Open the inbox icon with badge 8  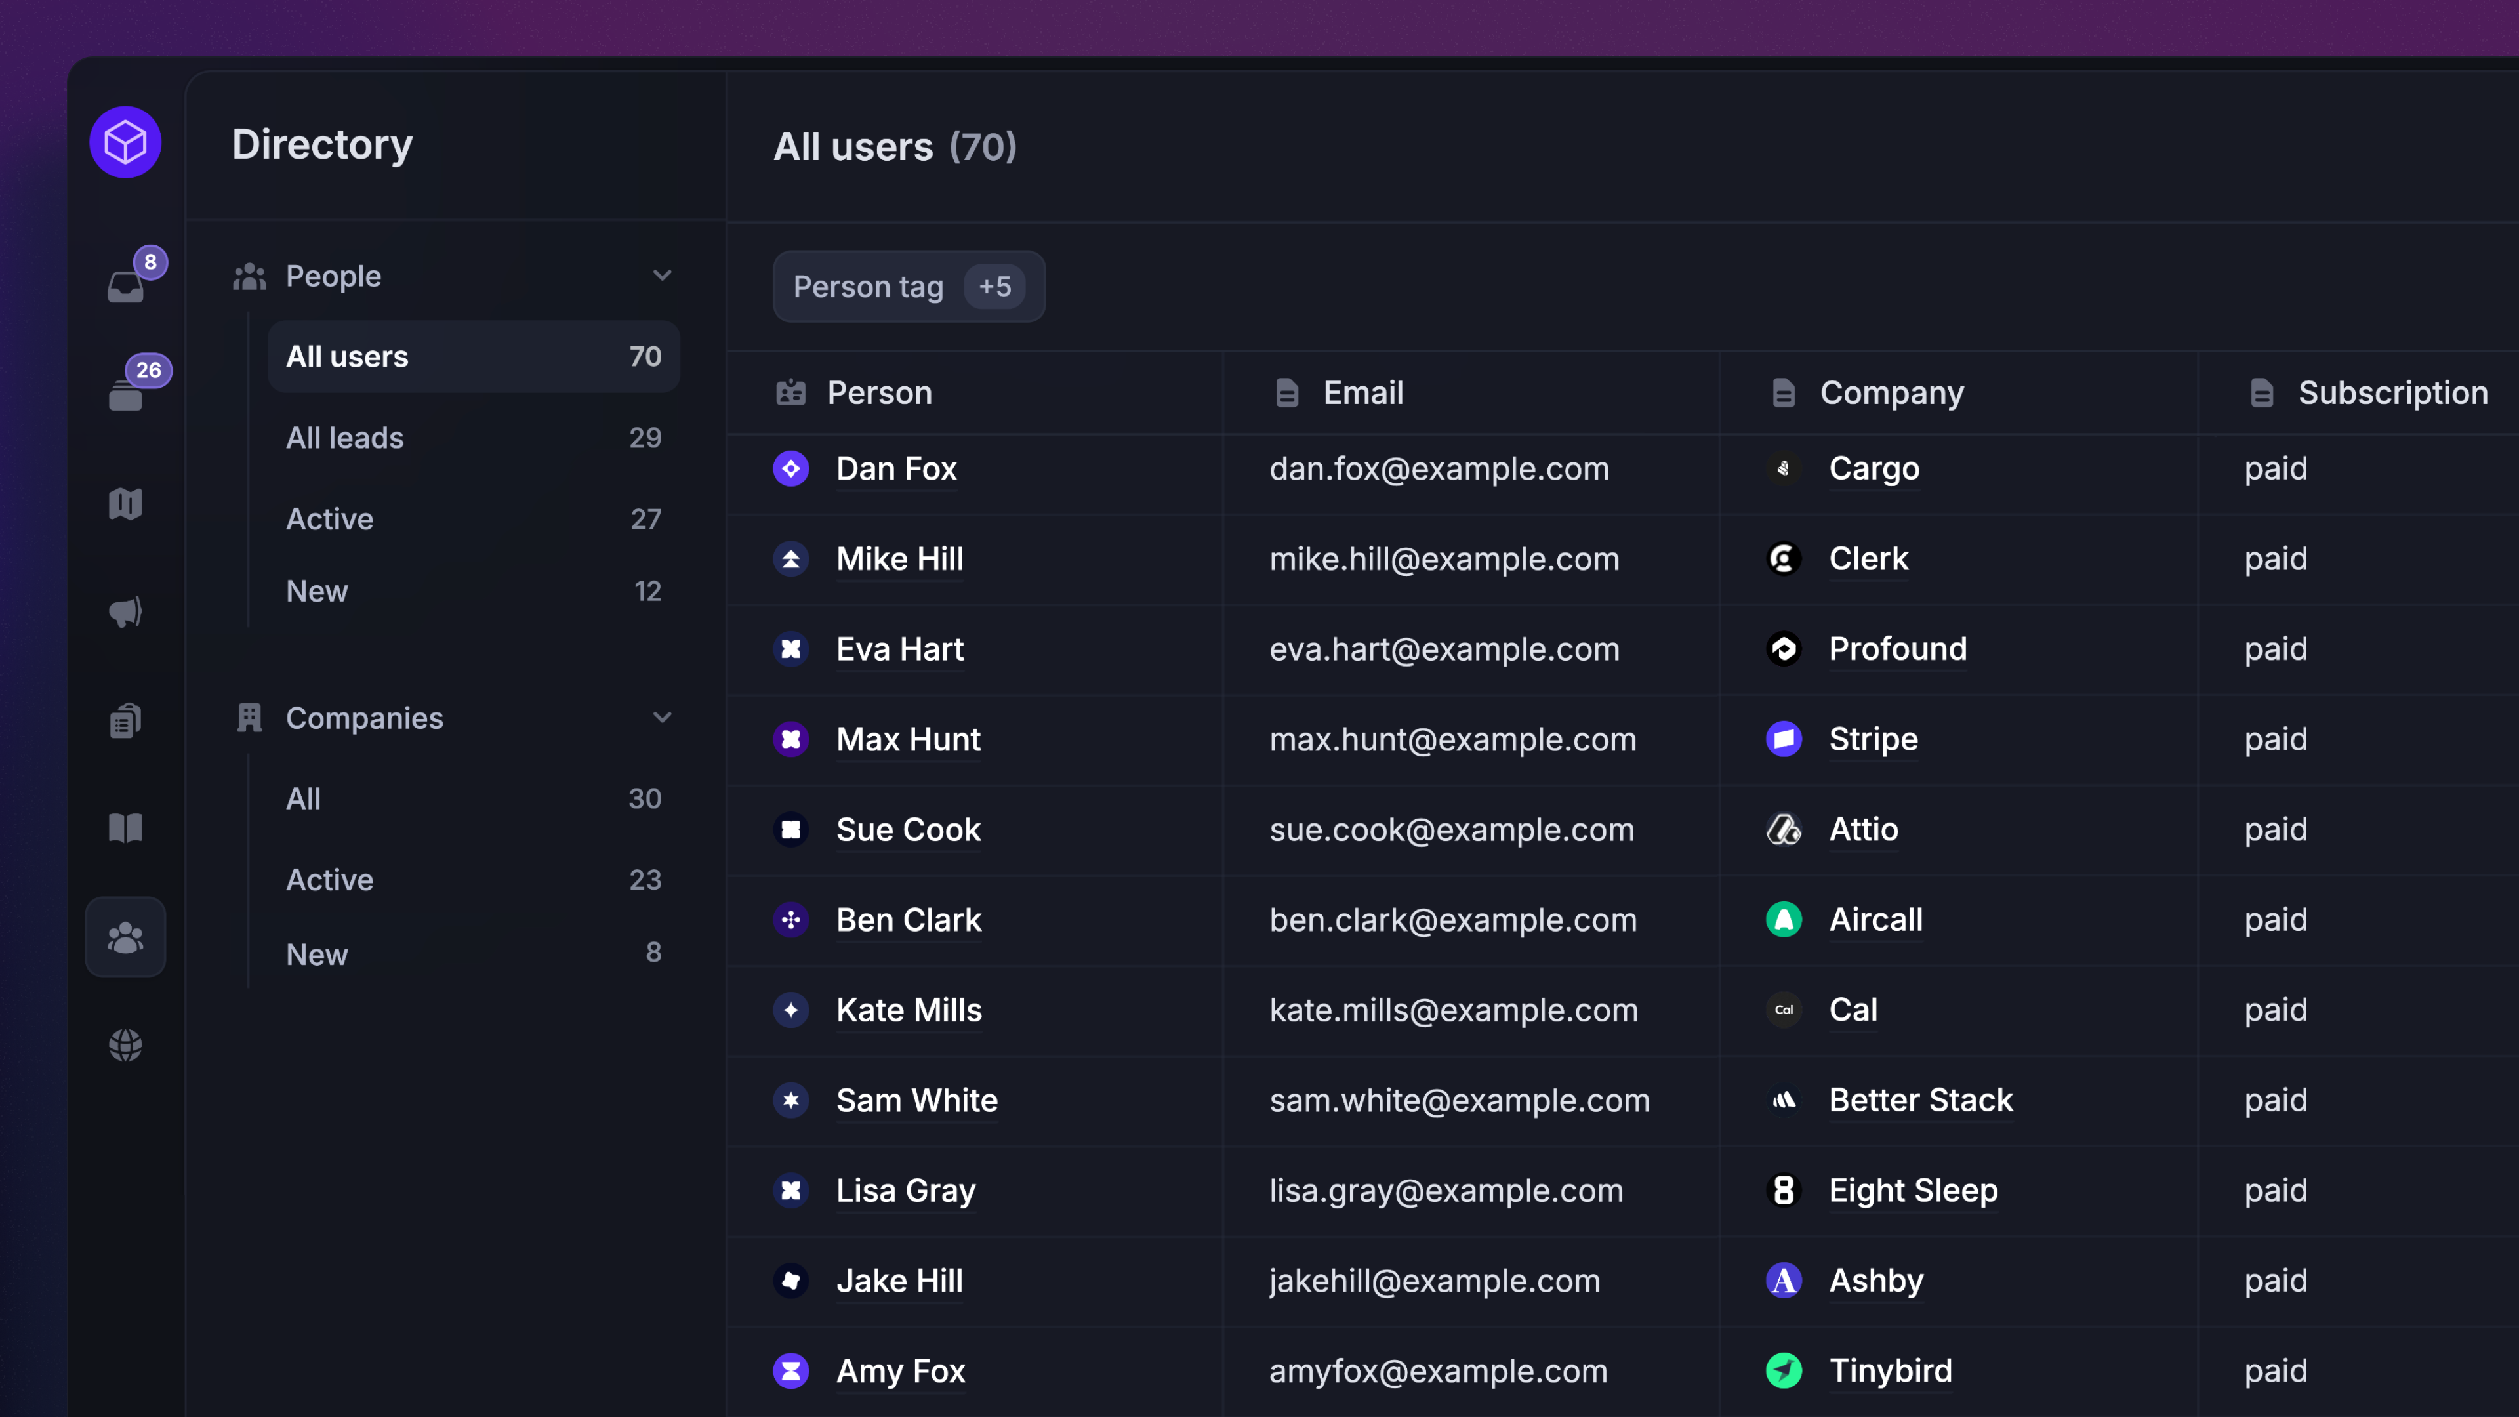click(125, 285)
